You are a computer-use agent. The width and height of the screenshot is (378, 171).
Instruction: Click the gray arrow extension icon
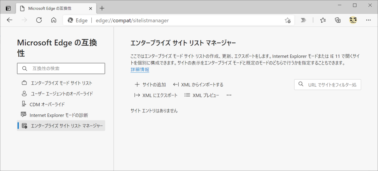303,20
